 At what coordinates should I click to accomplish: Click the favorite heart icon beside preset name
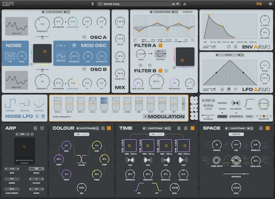100,4
